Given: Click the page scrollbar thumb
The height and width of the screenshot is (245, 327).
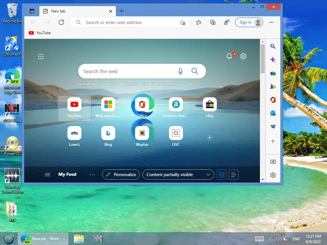Looking at the screenshot, I should (x=262, y=59).
